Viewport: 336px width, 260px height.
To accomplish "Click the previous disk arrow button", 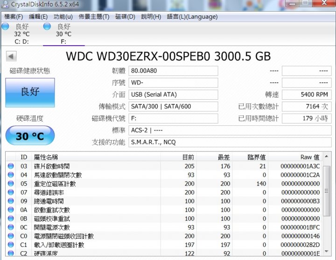I will (x=11, y=56).
